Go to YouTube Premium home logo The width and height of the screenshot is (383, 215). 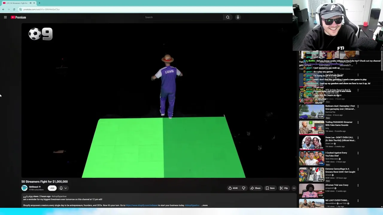19,17
